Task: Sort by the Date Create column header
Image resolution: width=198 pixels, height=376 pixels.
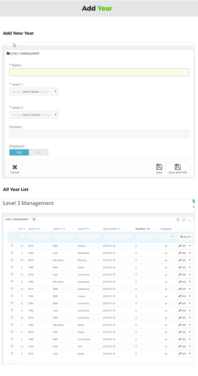Action: [110, 229]
